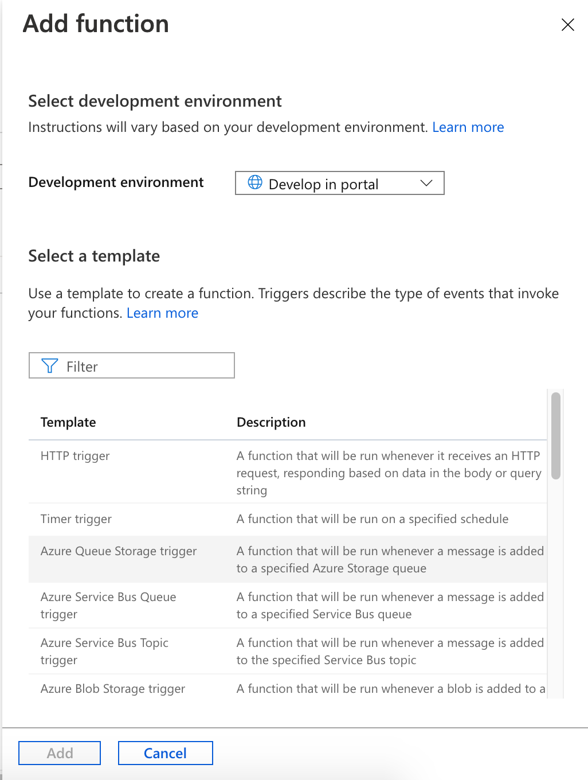Screen dimensions: 588x780
Task: Open Learn more link for development environment
Action: point(468,127)
